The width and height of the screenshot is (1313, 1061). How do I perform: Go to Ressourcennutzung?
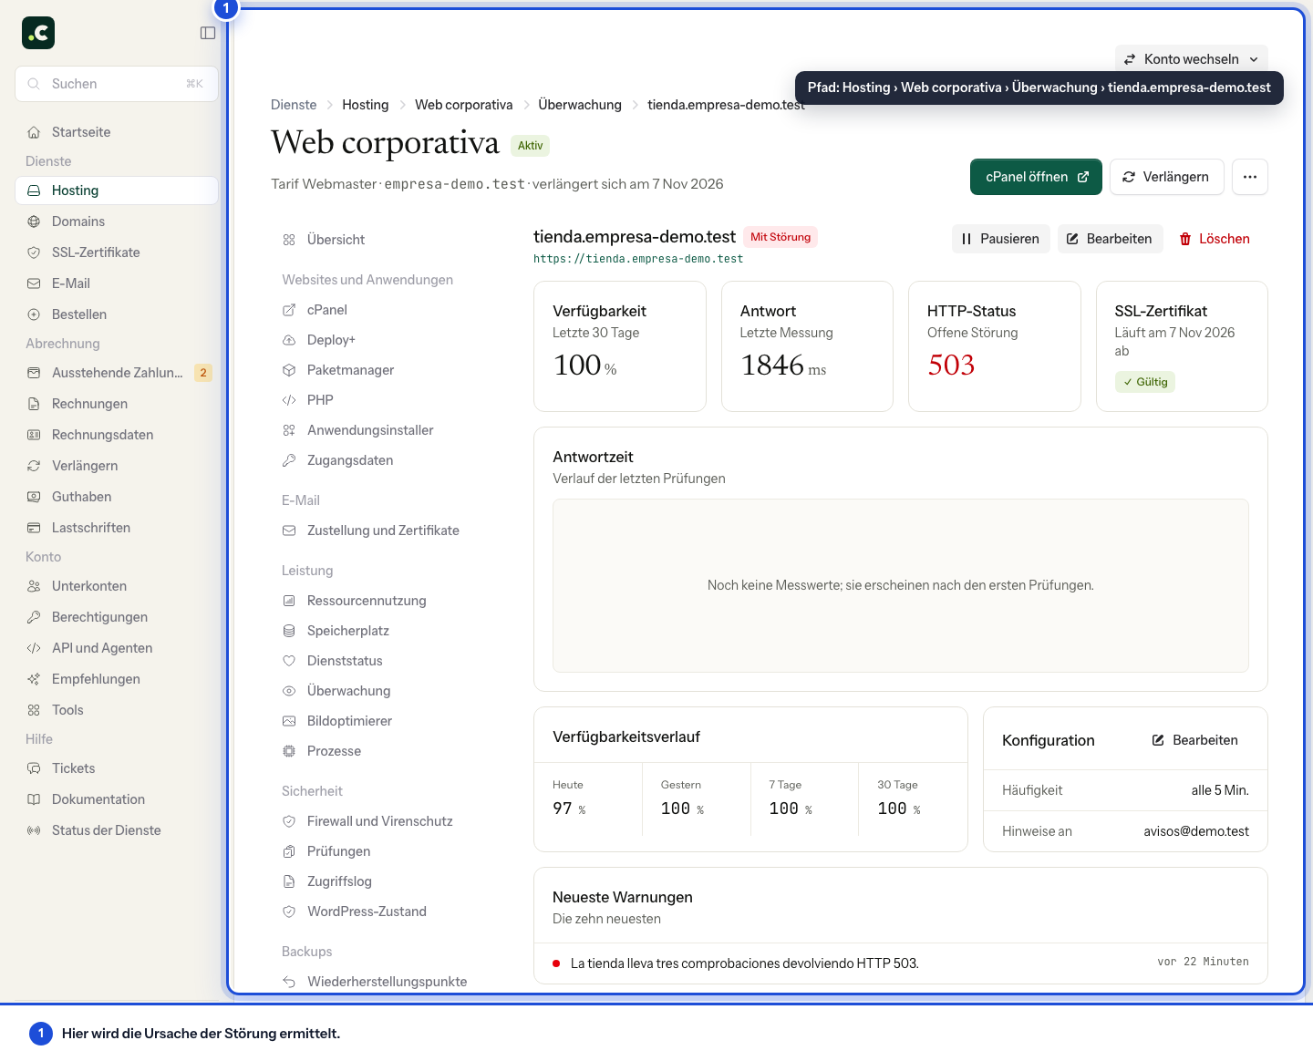pyautogui.click(x=389, y=601)
